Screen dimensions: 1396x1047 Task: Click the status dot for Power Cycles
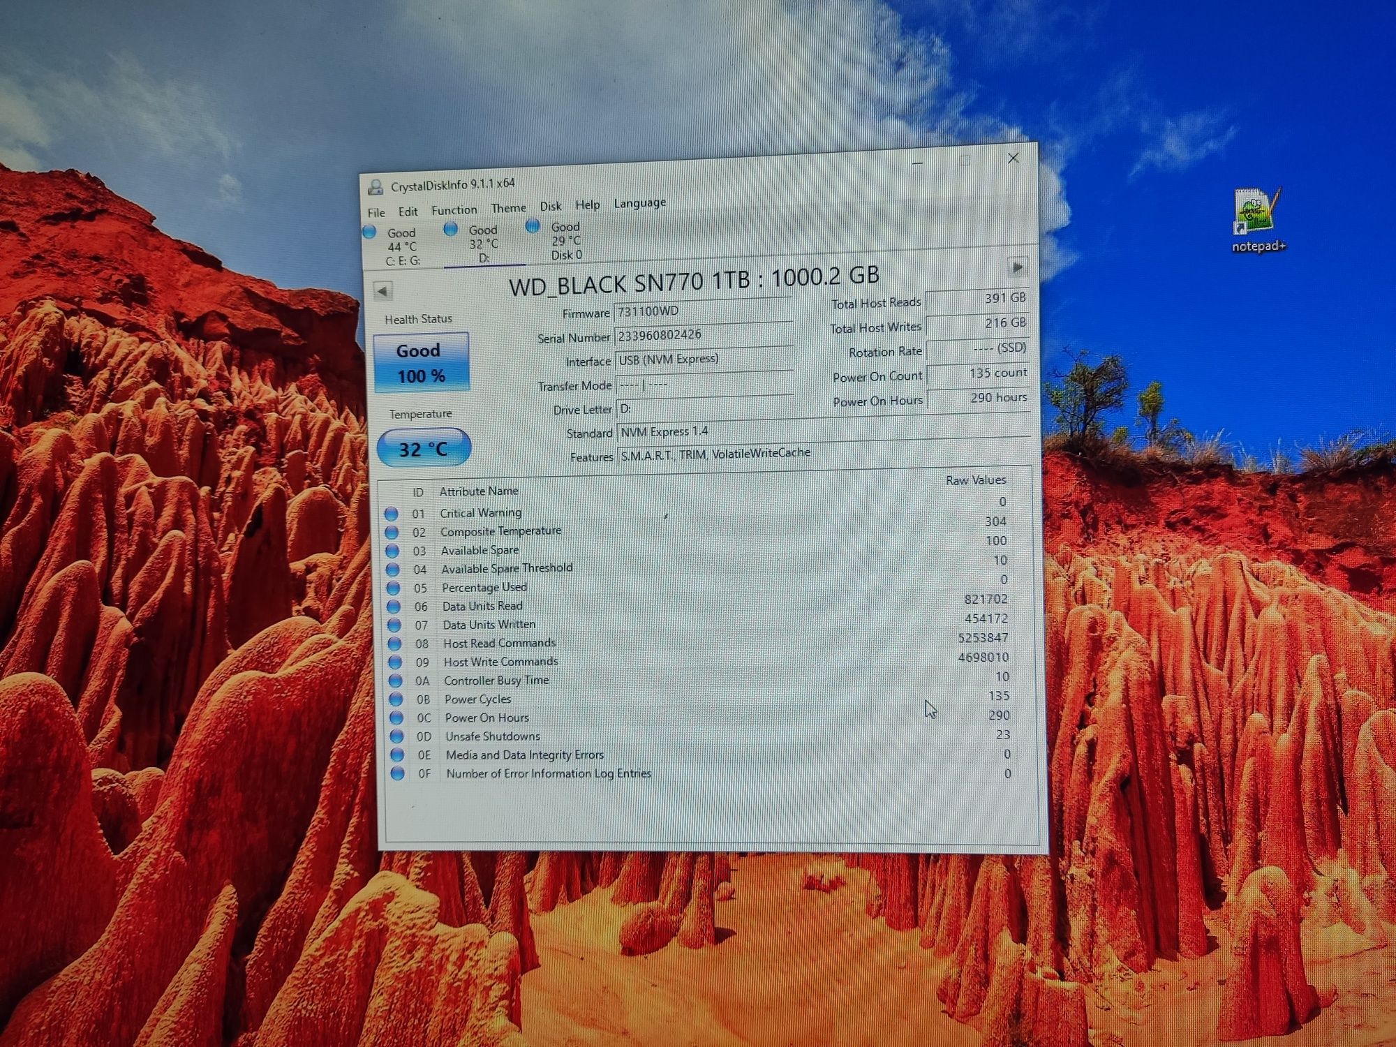pyautogui.click(x=396, y=699)
